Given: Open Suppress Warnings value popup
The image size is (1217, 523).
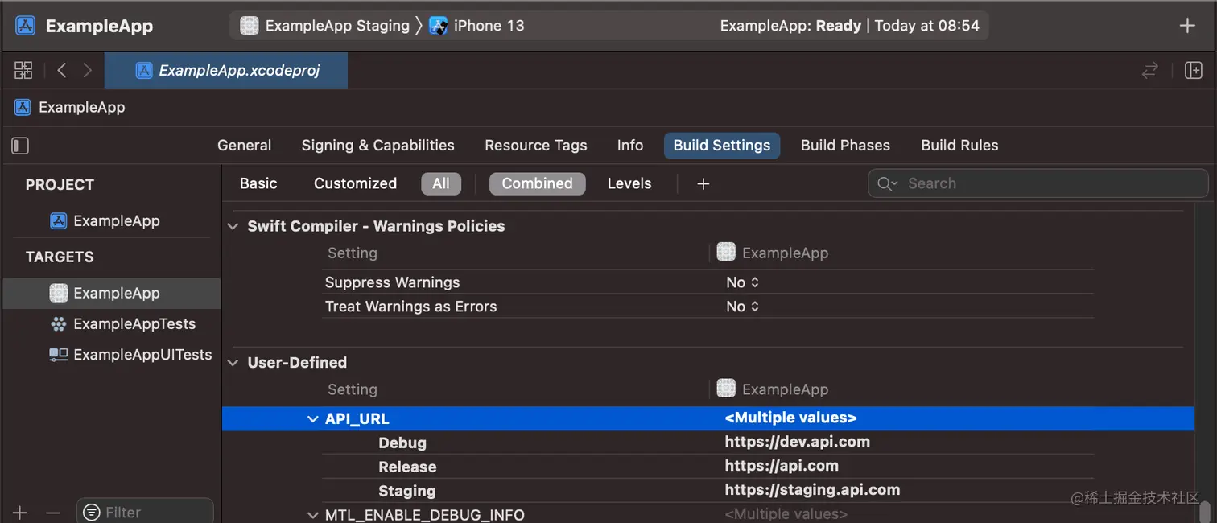Looking at the screenshot, I should pos(742,282).
